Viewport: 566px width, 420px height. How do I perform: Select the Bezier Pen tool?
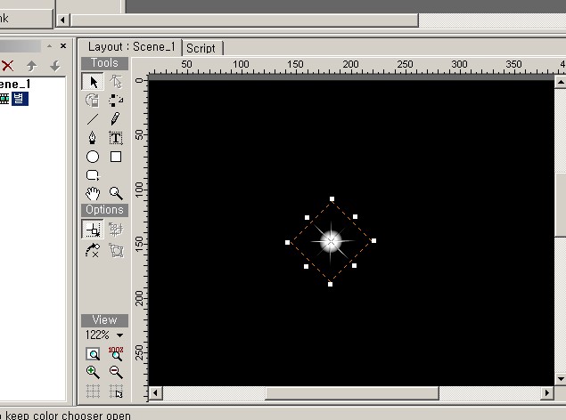coord(93,138)
